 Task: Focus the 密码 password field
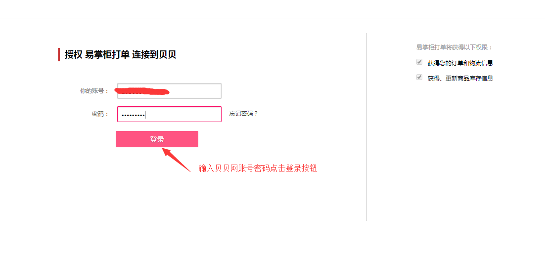tap(169, 114)
